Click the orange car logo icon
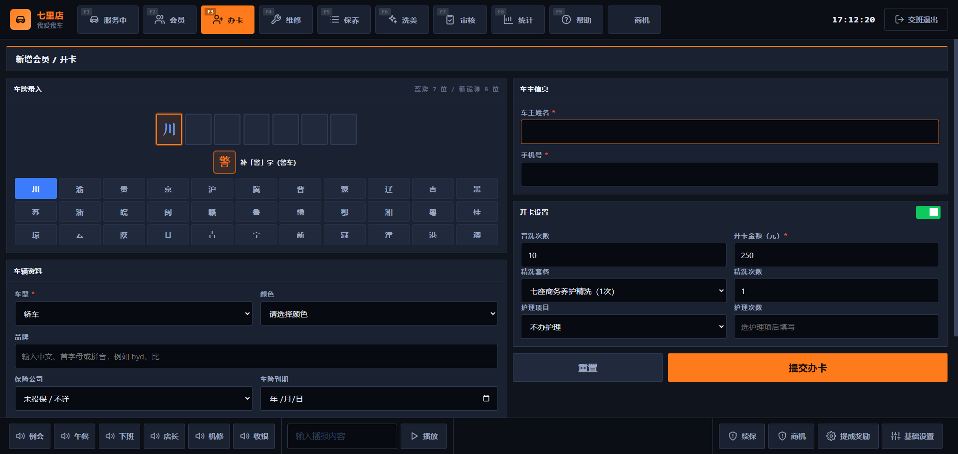Image resolution: width=958 pixels, height=454 pixels. pyautogui.click(x=20, y=19)
